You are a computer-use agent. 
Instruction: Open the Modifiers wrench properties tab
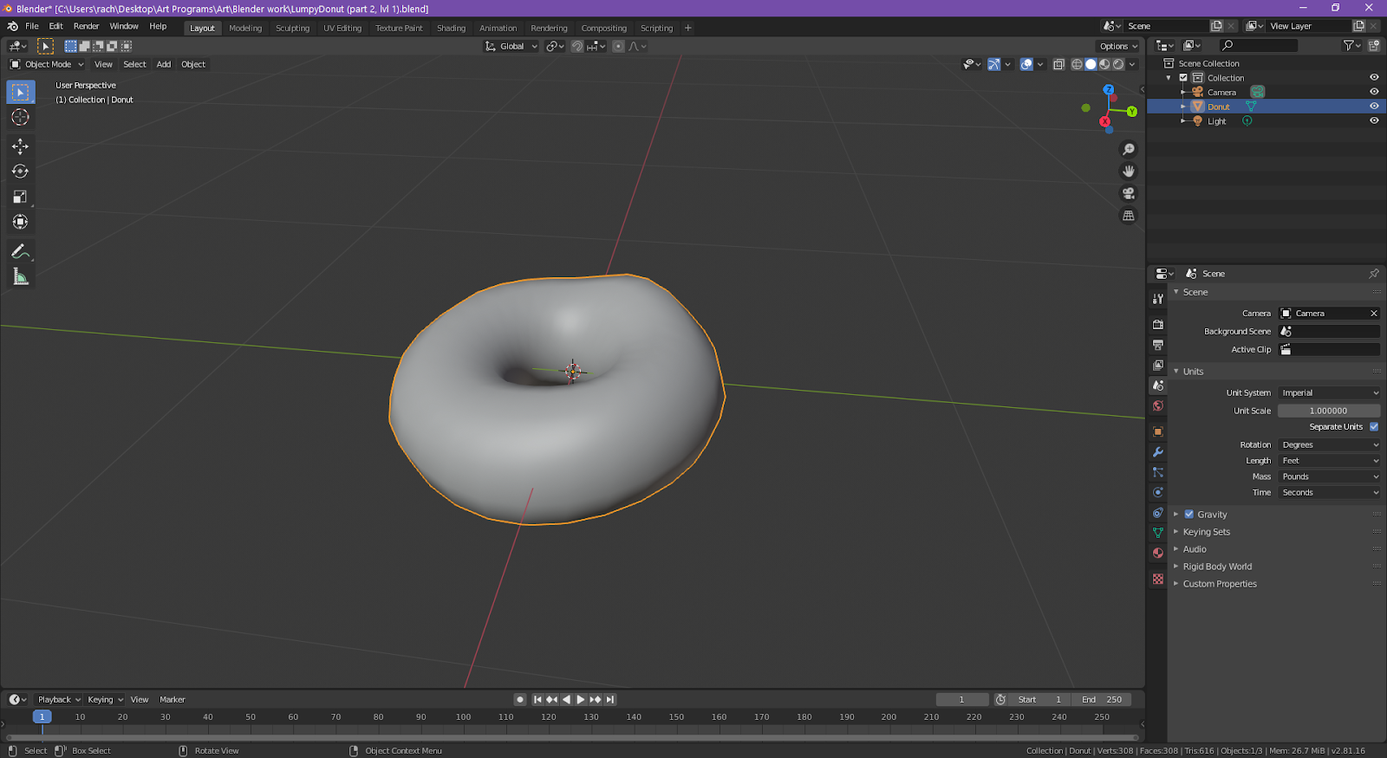tap(1157, 452)
